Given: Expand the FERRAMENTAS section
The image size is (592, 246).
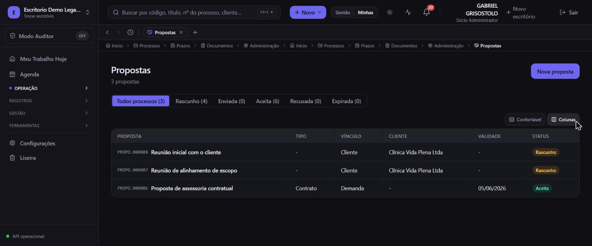Looking at the screenshot, I should 49,126.
